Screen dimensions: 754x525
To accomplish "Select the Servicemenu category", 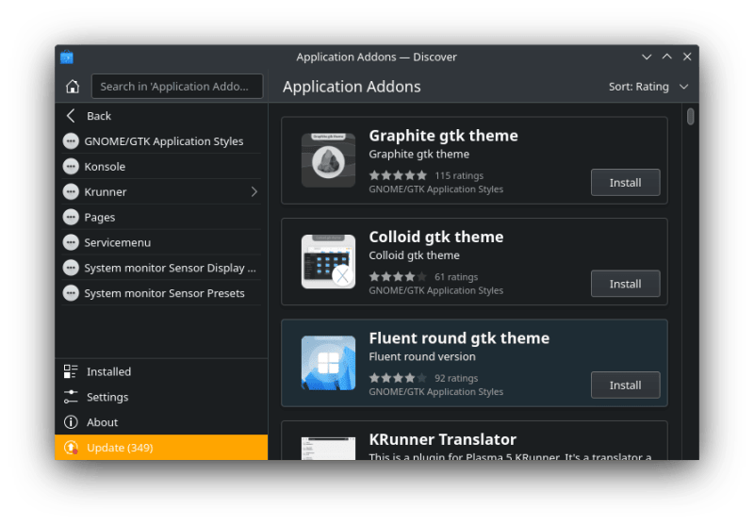I will point(117,243).
